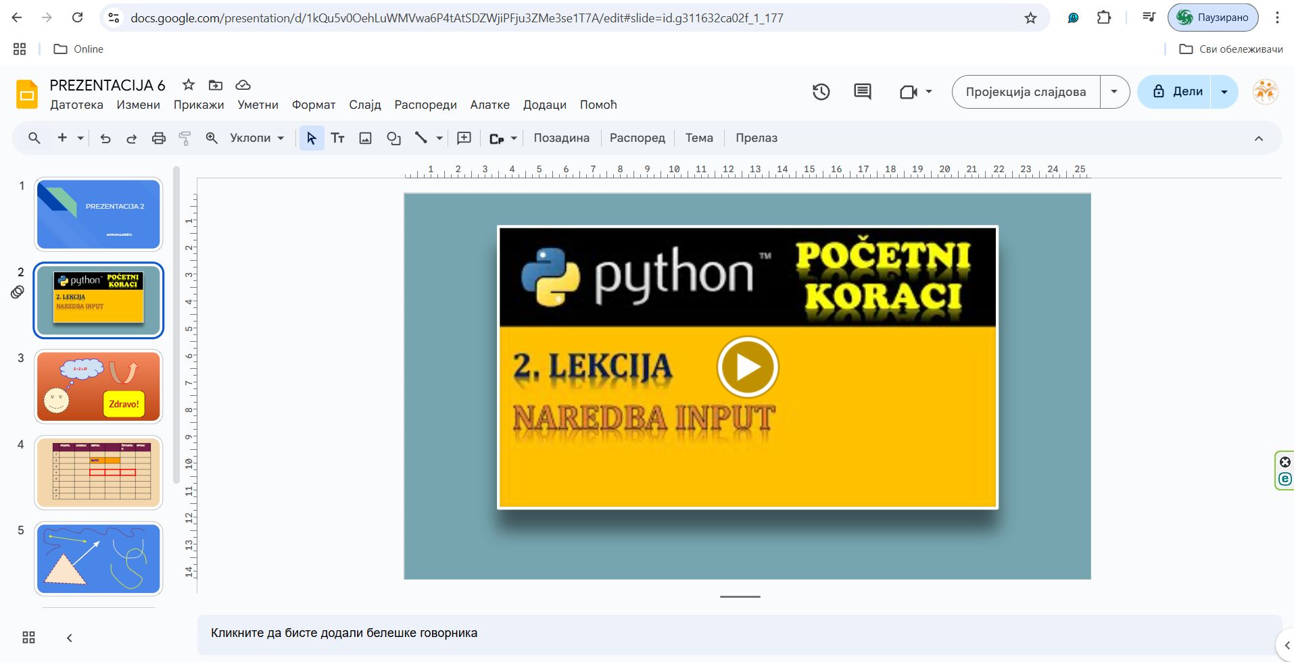Star the PREZENTACIJA 6 document
The height and width of the screenshot is (662, 1294).
coord(189,85)
